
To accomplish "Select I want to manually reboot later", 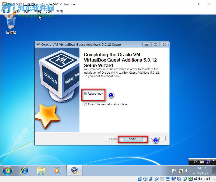I will [x=85, y=104].
